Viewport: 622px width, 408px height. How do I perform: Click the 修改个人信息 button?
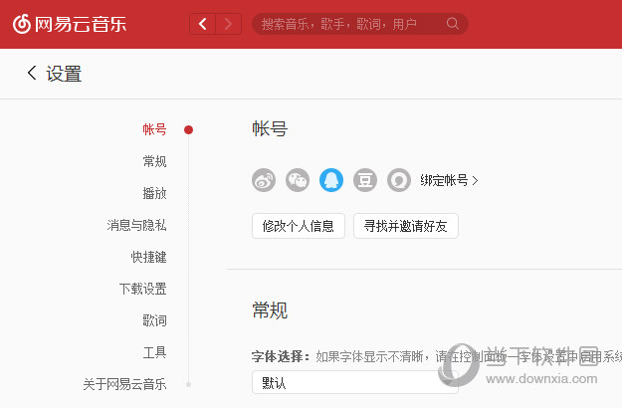tap(299, 226)
